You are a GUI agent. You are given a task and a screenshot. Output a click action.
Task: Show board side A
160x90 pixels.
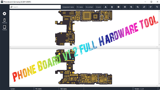(x=105, y=7)
